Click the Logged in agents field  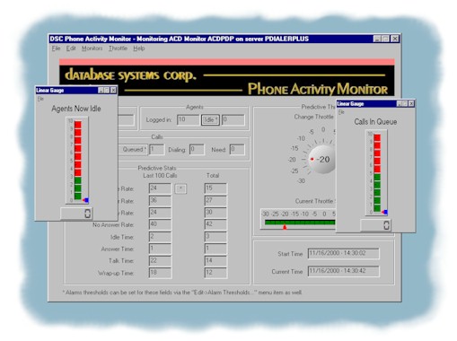(x=188, y=120)
